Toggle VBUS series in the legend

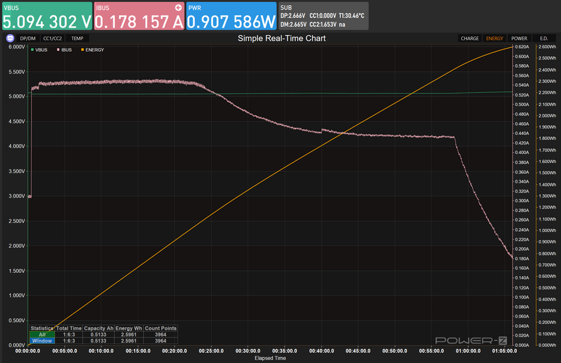pyautogui.click(x=39, y=50)
